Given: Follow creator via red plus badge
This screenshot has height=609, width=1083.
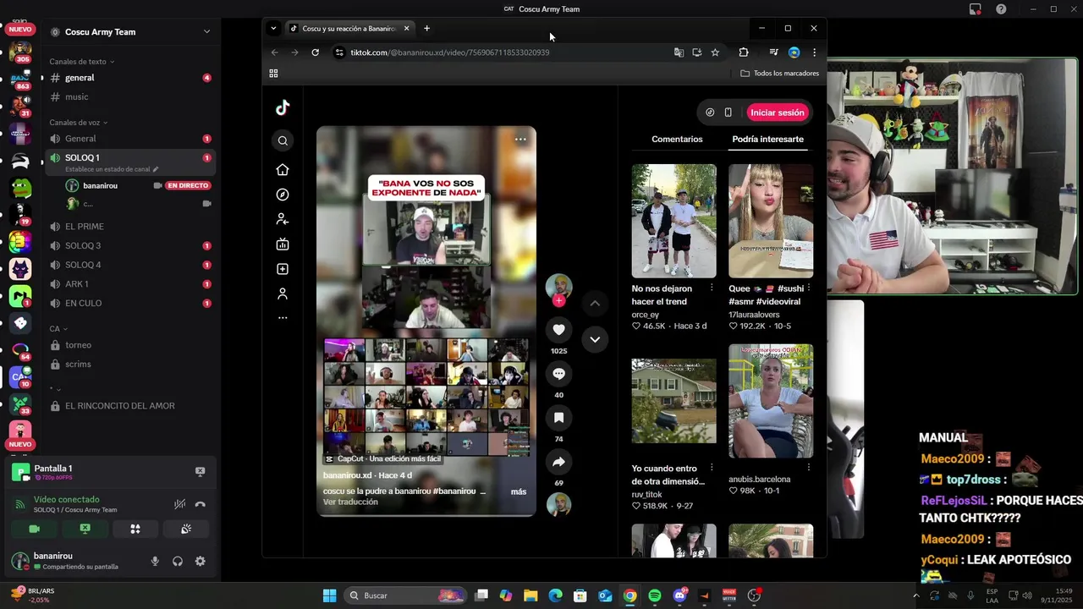Looking at the screenshot, I should [x=558, y=301].
